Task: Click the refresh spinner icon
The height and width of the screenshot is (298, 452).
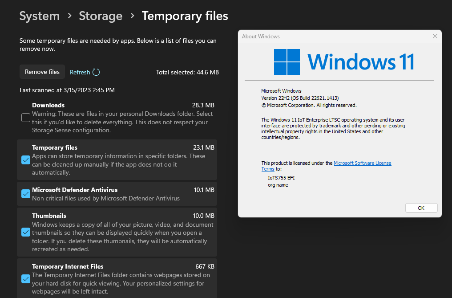Action: [96, 72]
